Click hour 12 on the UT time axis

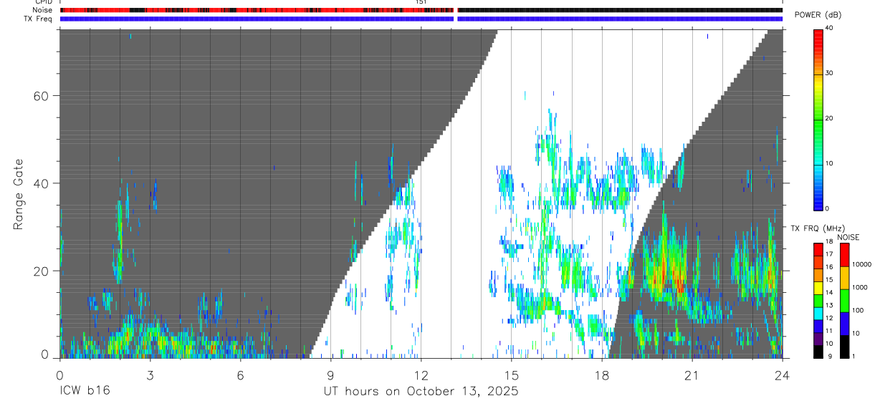tap(421, 374)
